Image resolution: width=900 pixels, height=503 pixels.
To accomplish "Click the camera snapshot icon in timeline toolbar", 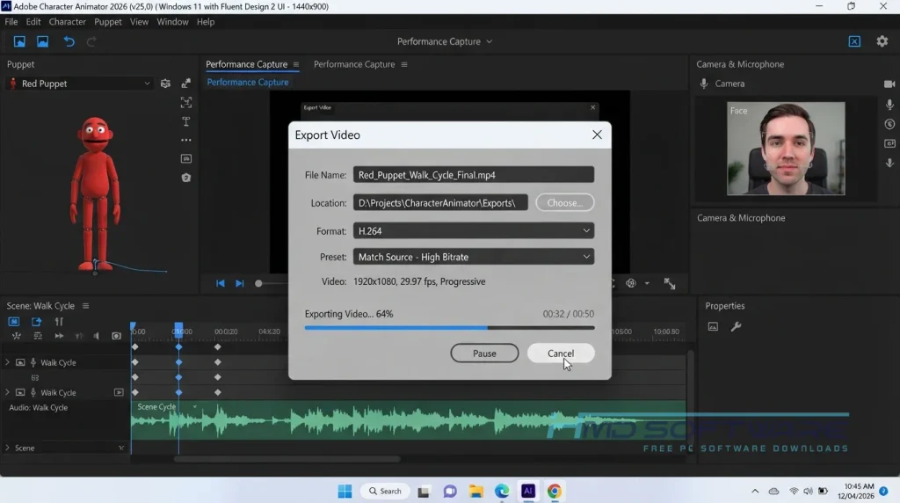I will click(116, 336).
